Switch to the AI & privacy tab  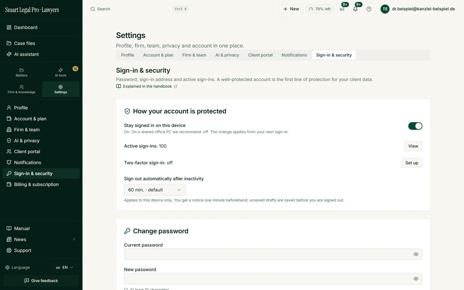tap(227, 55)
